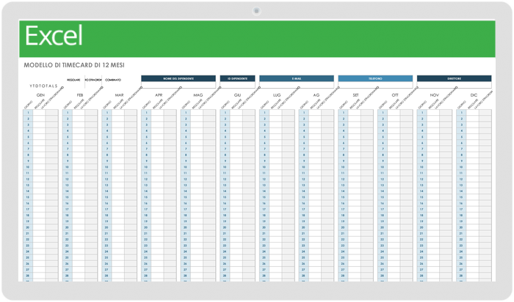
Task: Select the OTT month heading
Action: click(x=395, y=95)
